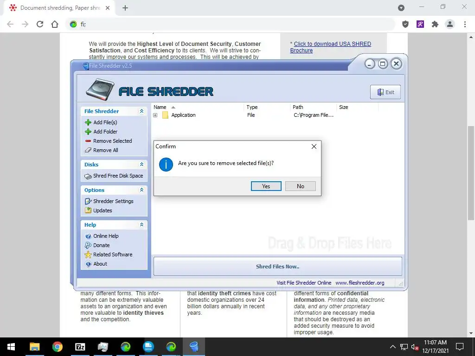Click the About info icon

[88, 264]
